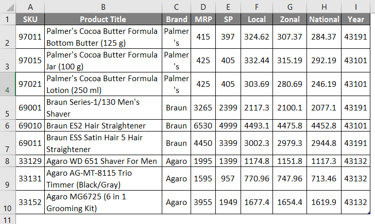Click Zonal value 1654.4 cell

(290, 202)
